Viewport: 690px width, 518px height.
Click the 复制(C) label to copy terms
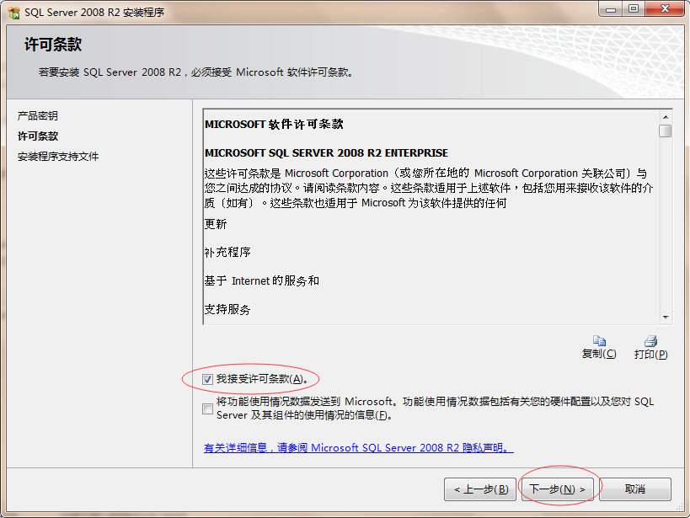tap(599, 354)
